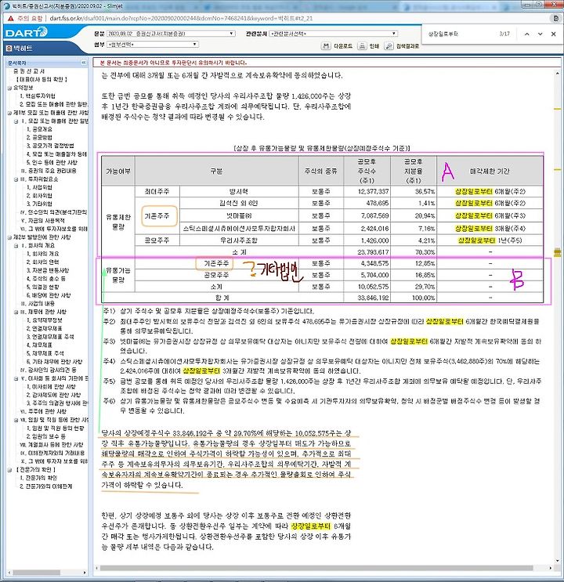The height and width of the screenshot is (582, 564).
Task: Open Ⅱ. 증권의 주요 권리내용
Action: [48, 171]
